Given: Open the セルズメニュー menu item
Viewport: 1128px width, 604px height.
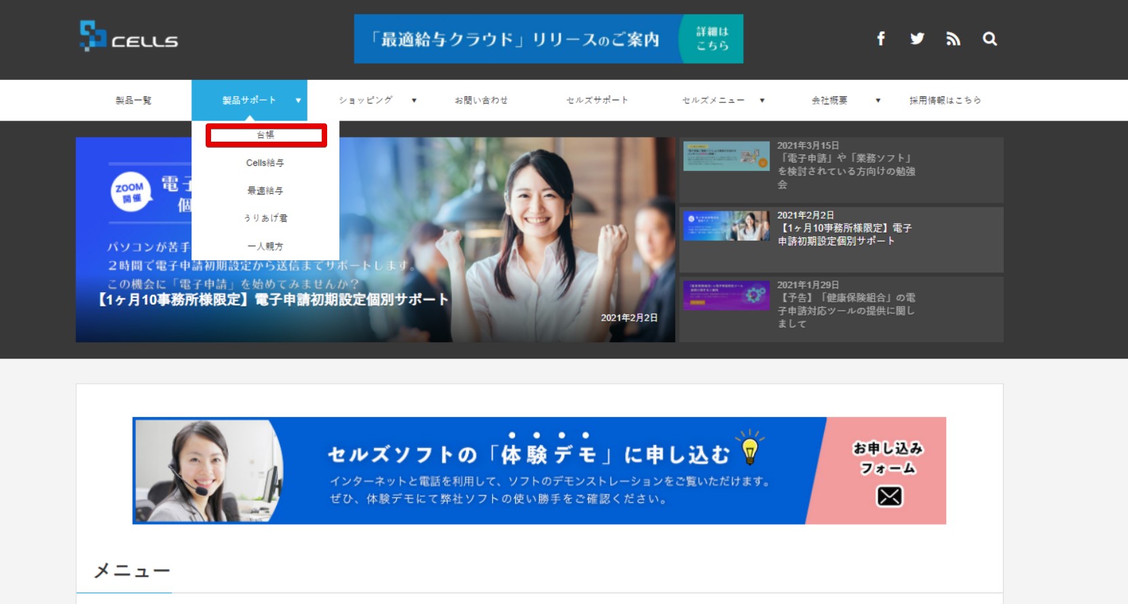Looking at the screenshot, I should 713,100.
